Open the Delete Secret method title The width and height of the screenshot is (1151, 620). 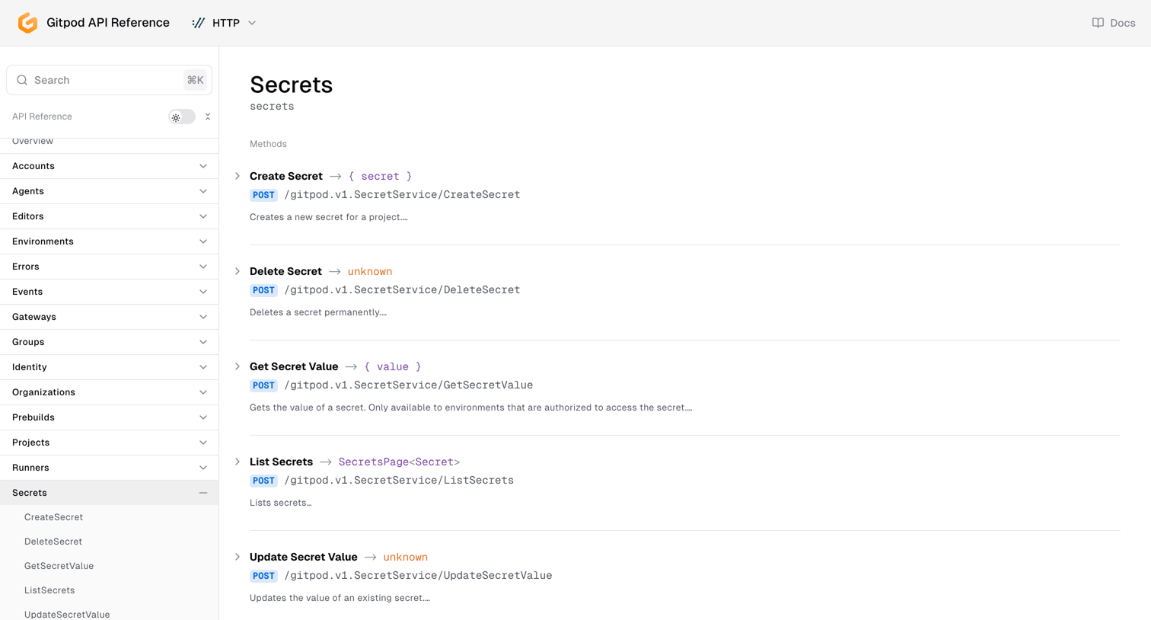click(x=285, y=271)
